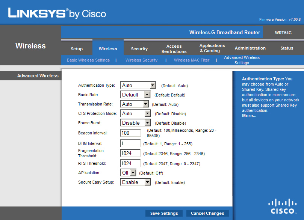Click the WRT54G model label
Image resolution: width=304 pixels, height=220 pixels.
283,33
